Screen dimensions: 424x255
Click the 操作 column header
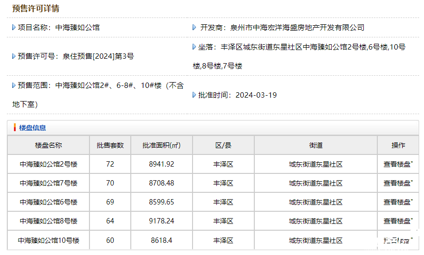(x=398, y=145)
